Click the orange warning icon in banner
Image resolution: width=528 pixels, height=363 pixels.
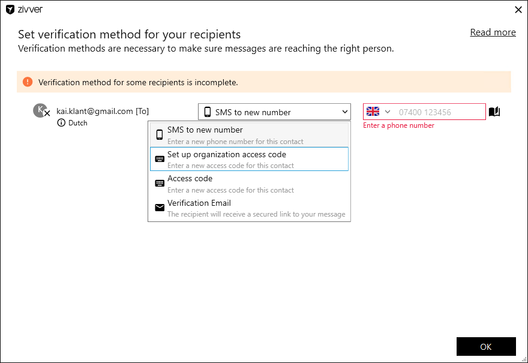28,82
